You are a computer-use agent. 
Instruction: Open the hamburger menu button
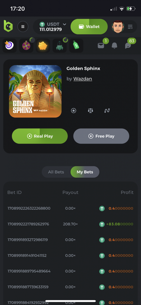tap(23, 26)
